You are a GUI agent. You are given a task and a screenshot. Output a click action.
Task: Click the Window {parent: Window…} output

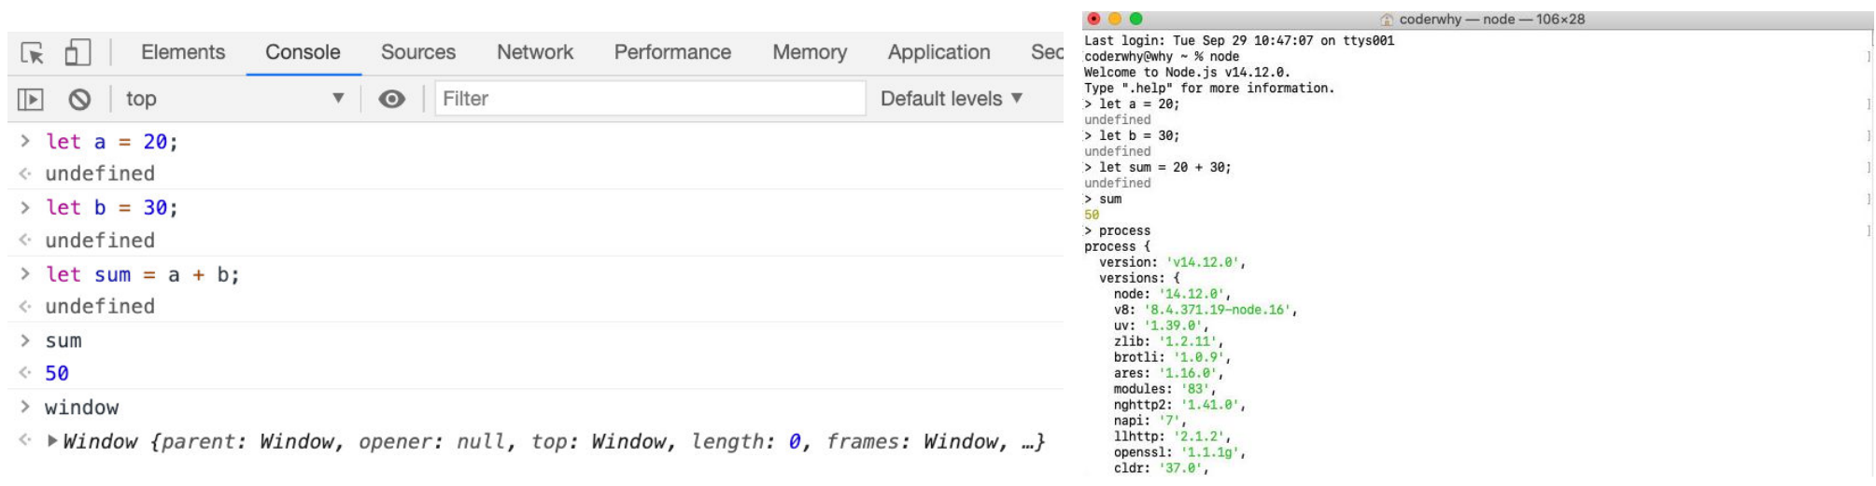[554, 441]
